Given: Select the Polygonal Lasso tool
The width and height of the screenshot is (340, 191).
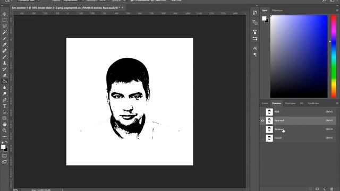Looking at the screenshot, I should [x=4, y=26].
